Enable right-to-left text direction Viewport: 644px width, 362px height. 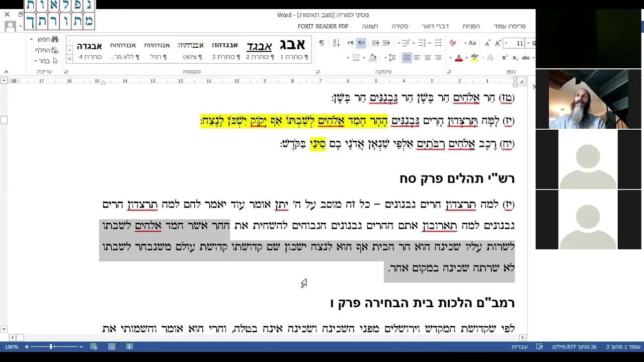[361, 43]
